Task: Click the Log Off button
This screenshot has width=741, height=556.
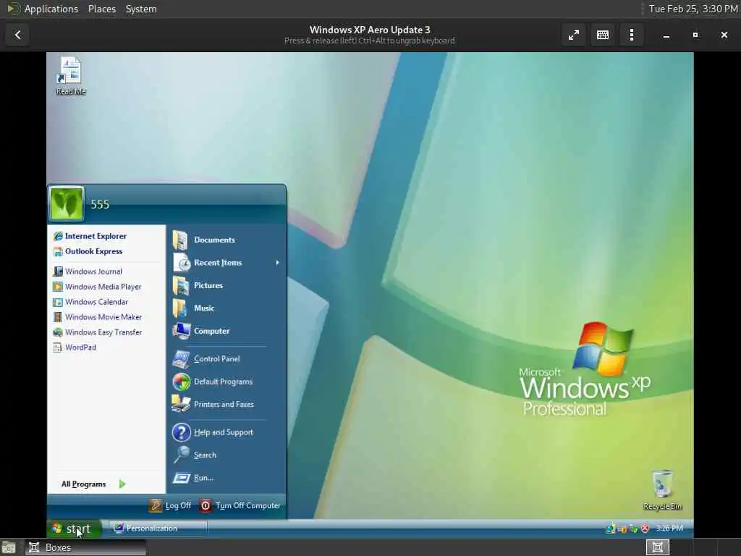Action: pyautogui.click(x=170, y=505)
